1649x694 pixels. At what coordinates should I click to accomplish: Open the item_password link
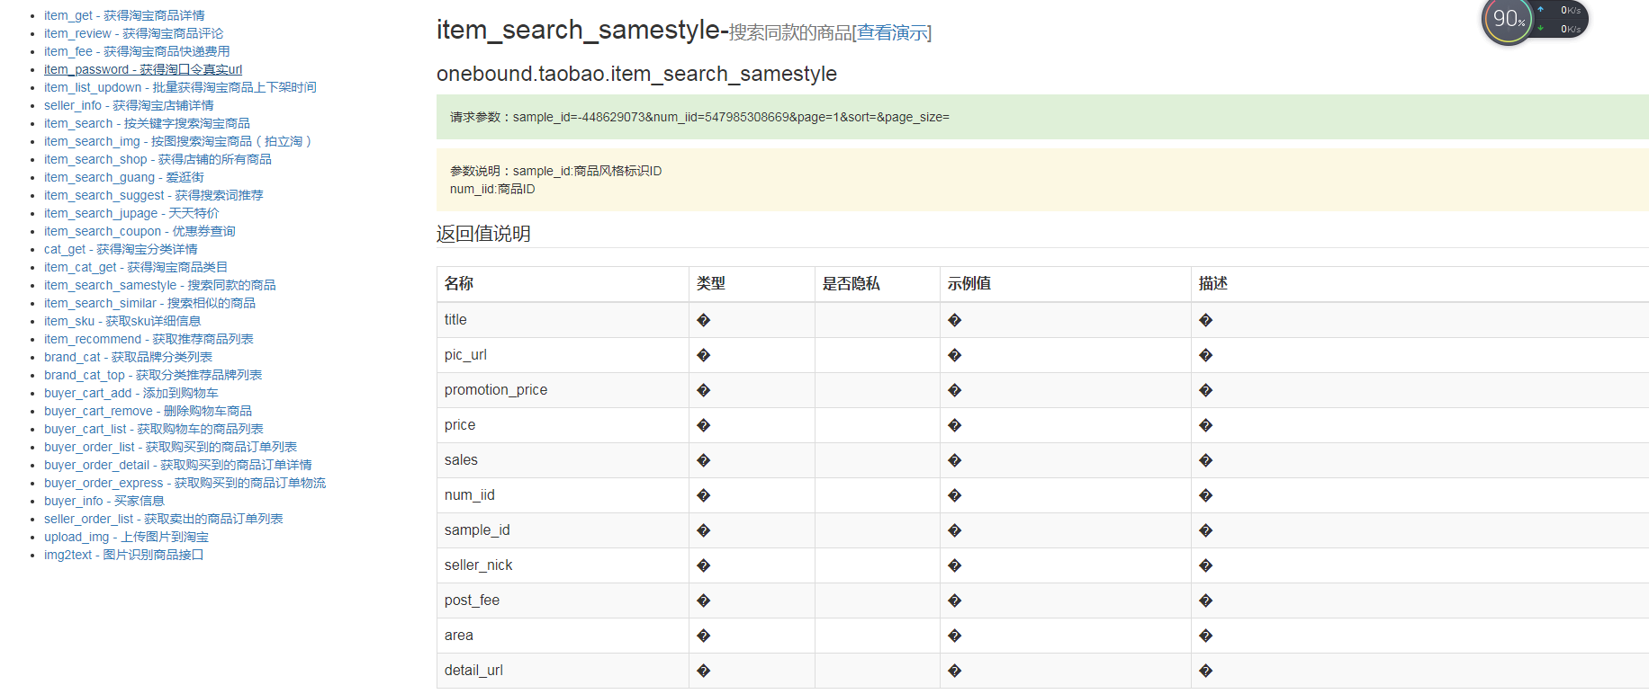143,69
